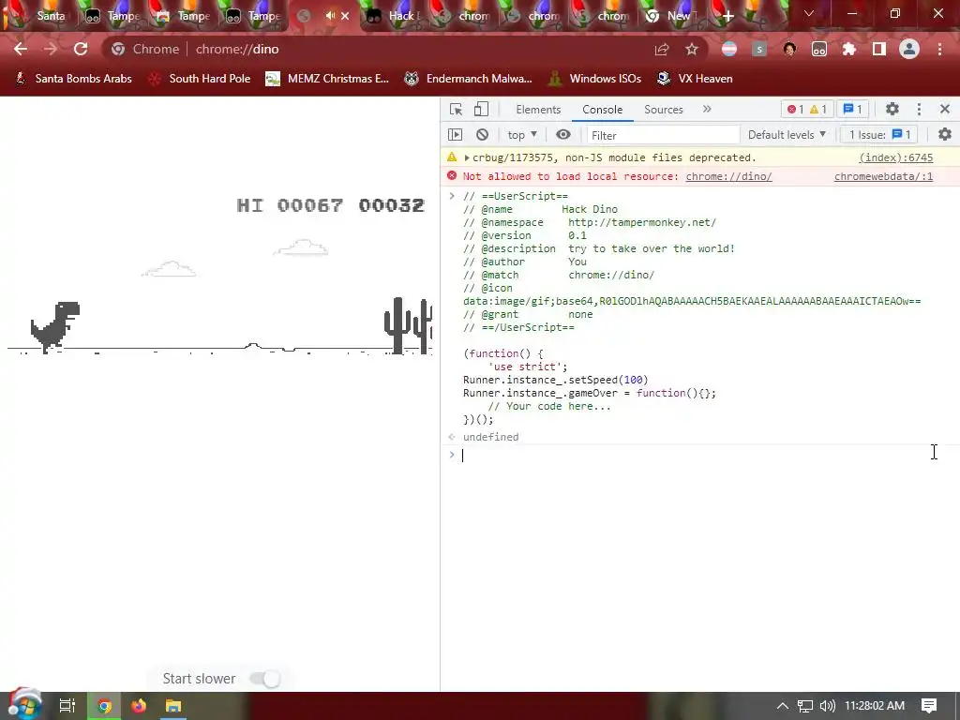Go back to the previous page

21,49
